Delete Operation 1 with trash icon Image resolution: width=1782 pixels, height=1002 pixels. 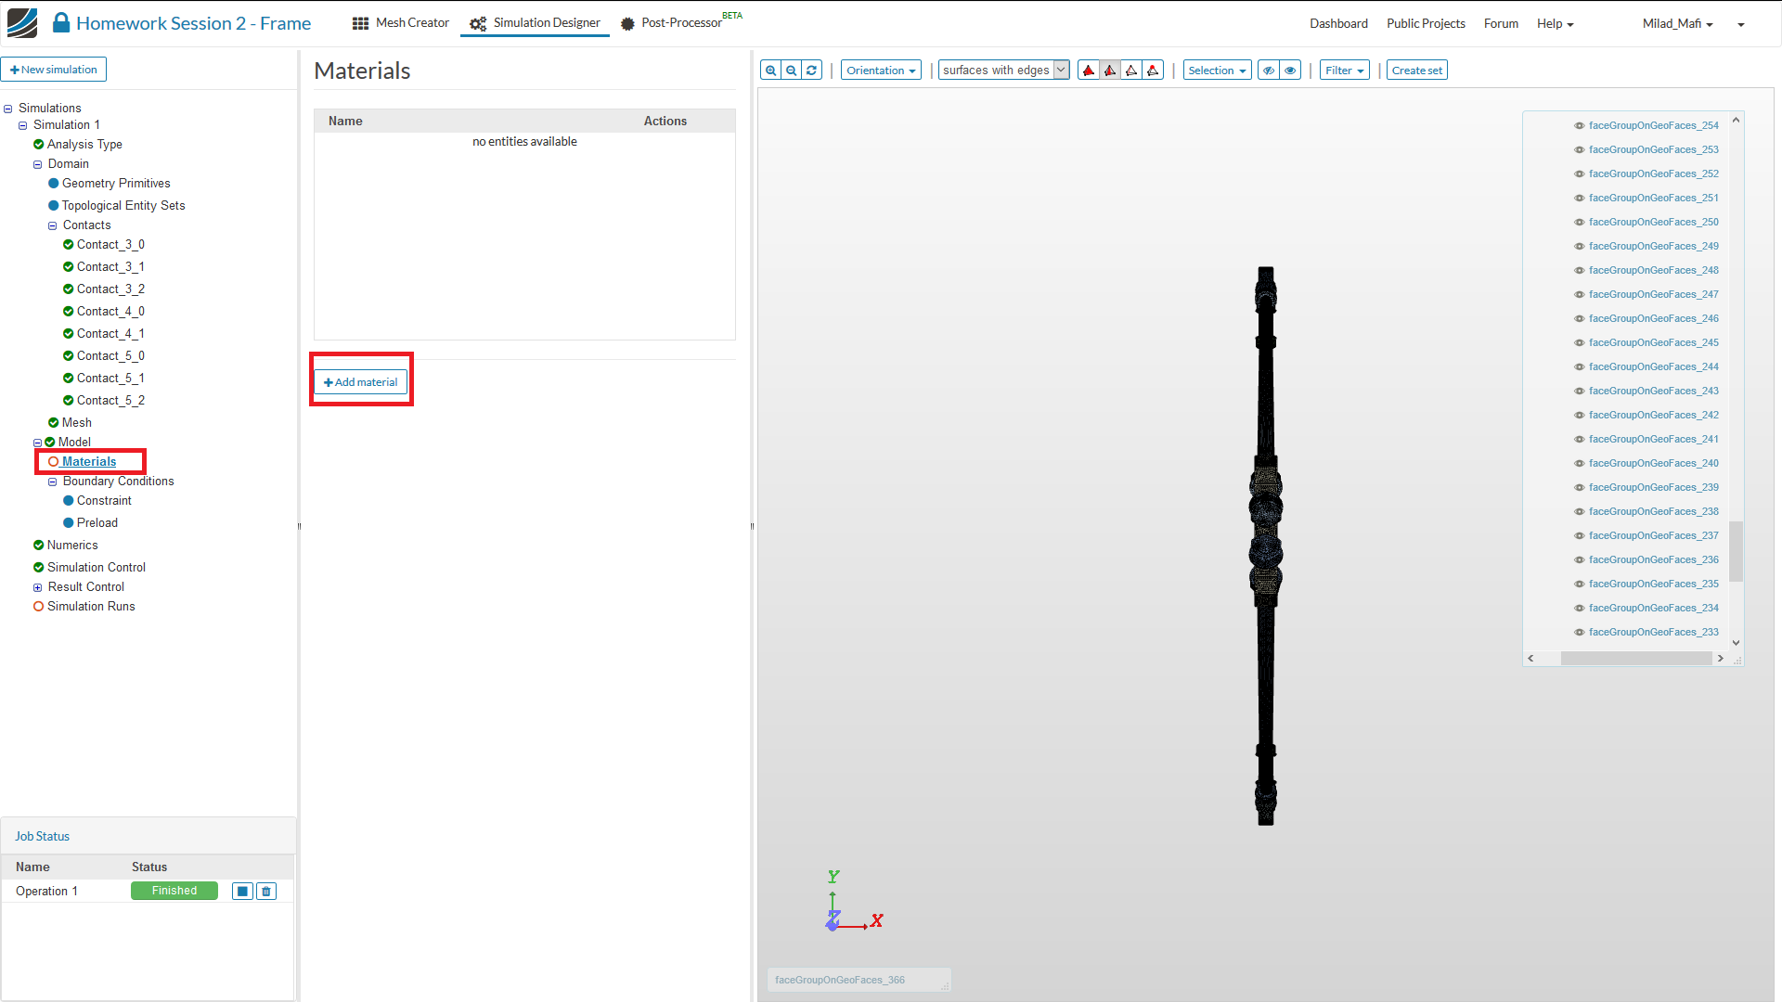pyautogui.click(x=266, y=892)
